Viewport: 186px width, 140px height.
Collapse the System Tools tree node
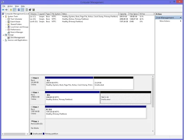(x=3, y=16)
